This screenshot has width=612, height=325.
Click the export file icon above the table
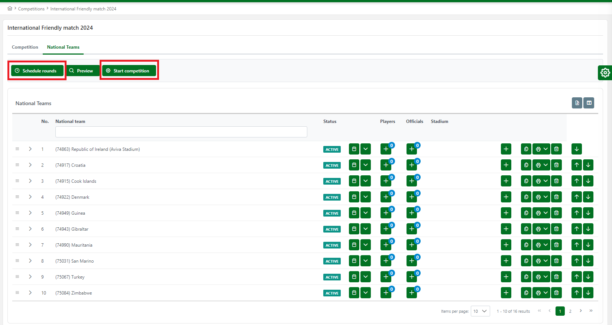[x=577, y=103]
